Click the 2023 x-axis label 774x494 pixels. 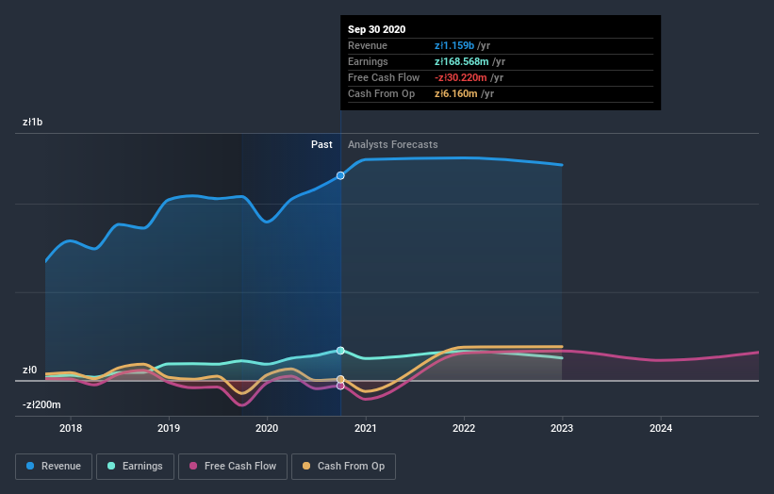tap(562, 428)
